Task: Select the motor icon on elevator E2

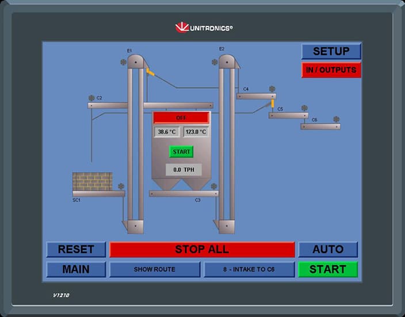Action: tap(215, 62)
